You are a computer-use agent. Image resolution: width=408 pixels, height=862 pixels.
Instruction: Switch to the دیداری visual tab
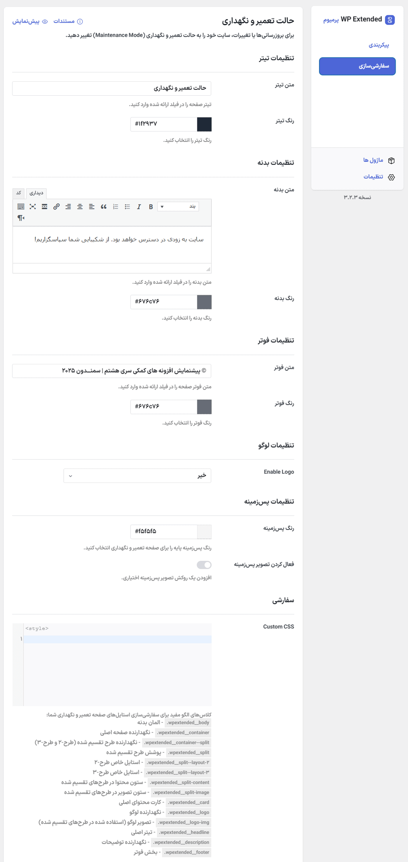point(37,193)
